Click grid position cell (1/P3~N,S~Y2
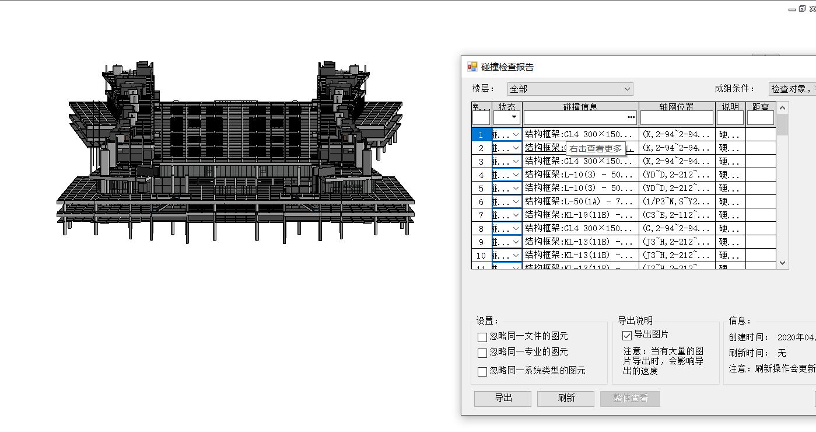 pos(677,201)
